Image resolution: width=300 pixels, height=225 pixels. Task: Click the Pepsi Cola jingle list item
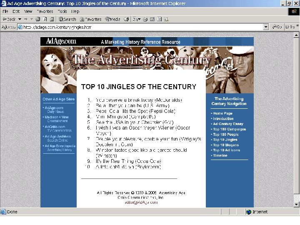pos(135,111)
